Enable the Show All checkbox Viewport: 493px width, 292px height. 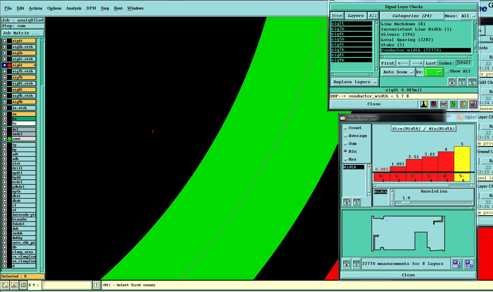[x=447, y=71]
